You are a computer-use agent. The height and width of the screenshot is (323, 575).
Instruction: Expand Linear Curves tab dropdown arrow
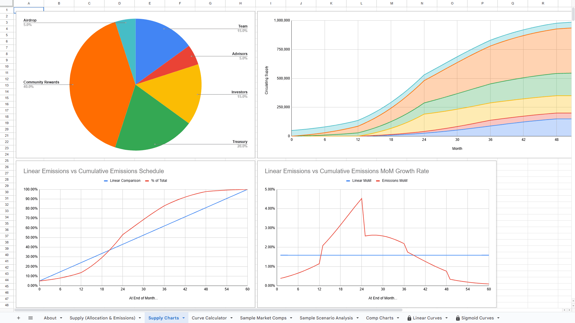click(x=447, y=318)
